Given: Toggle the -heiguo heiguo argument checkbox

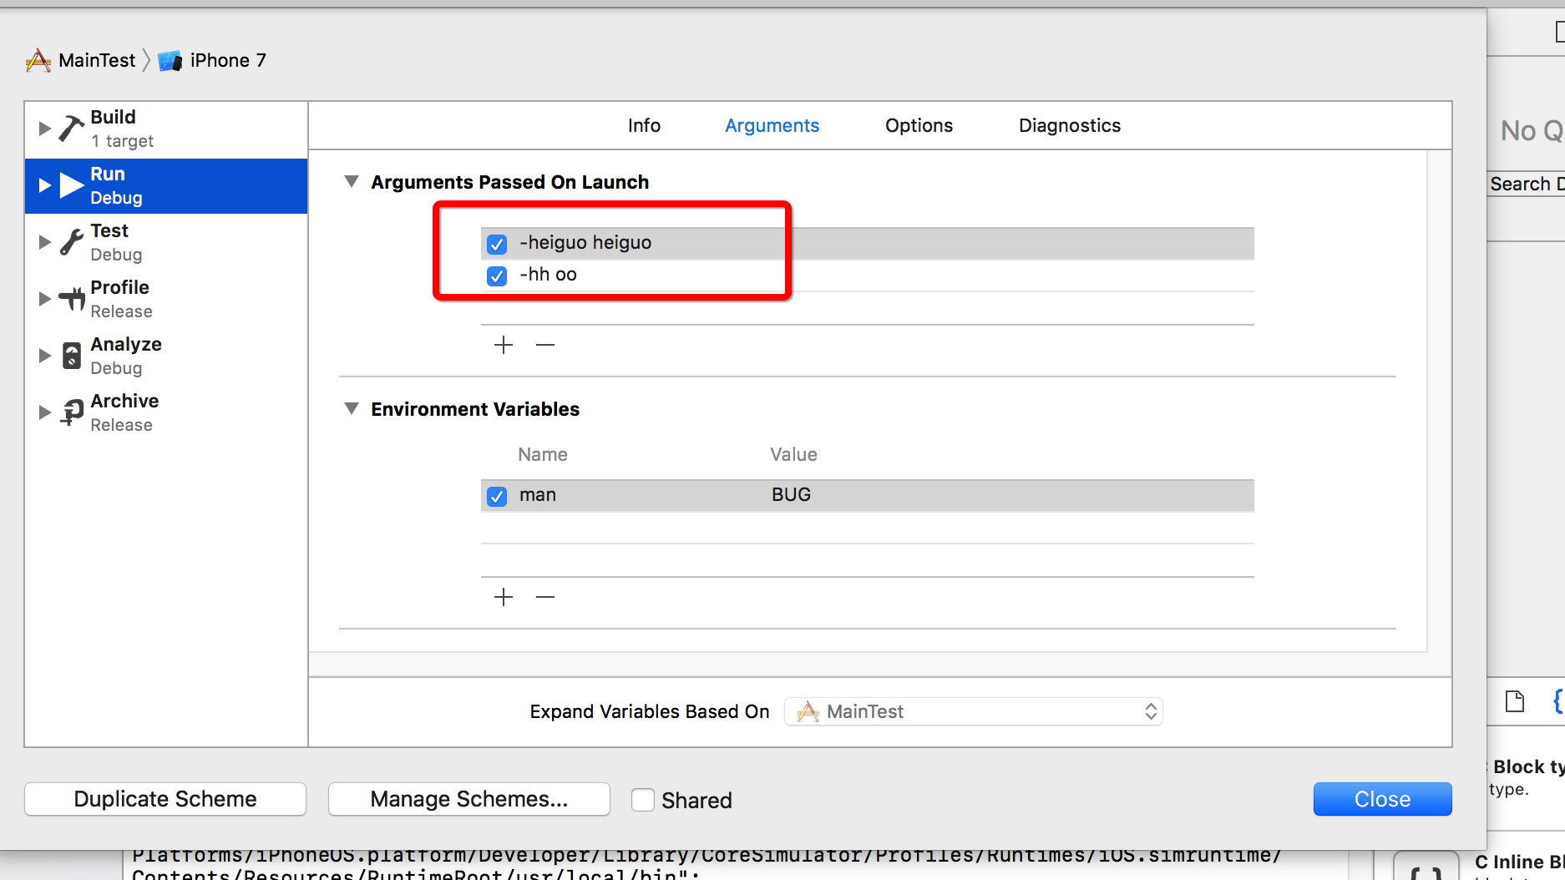Looking at the screenshot, I should (497, 244).
